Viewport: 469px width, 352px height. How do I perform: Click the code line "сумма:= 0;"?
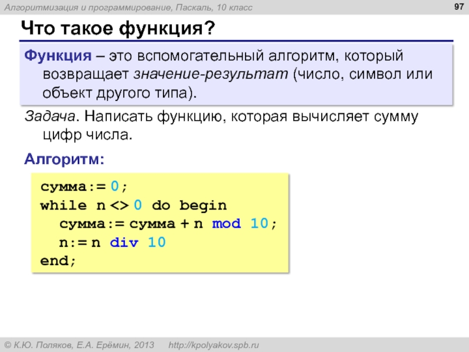(83, 187)
